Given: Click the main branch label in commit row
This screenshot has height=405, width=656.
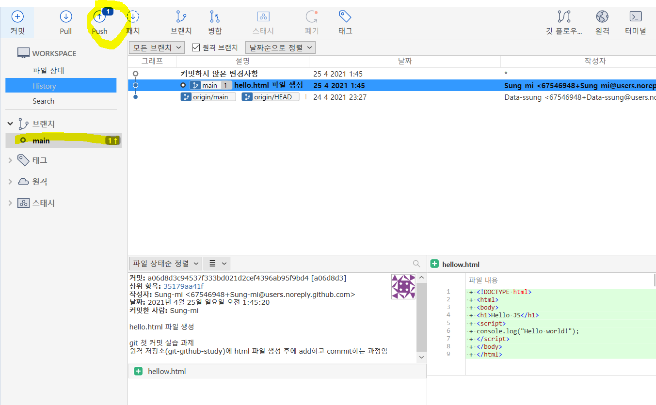Looking at the screenshot, I should click(211, 85).
